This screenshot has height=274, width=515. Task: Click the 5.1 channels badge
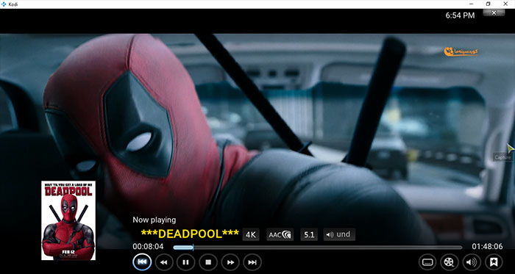(309, 234)
